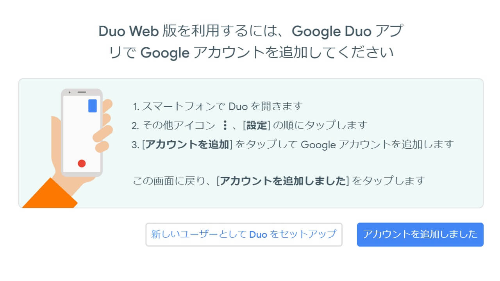Click 新しいユーザーとして Duo をセットアップ button
This screenshot has width=500, height=281.
click(244, 235)
